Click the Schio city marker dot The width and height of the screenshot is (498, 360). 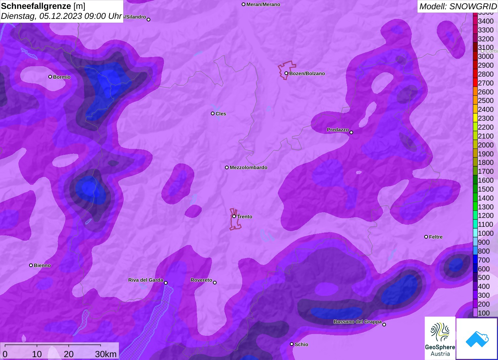292,344
